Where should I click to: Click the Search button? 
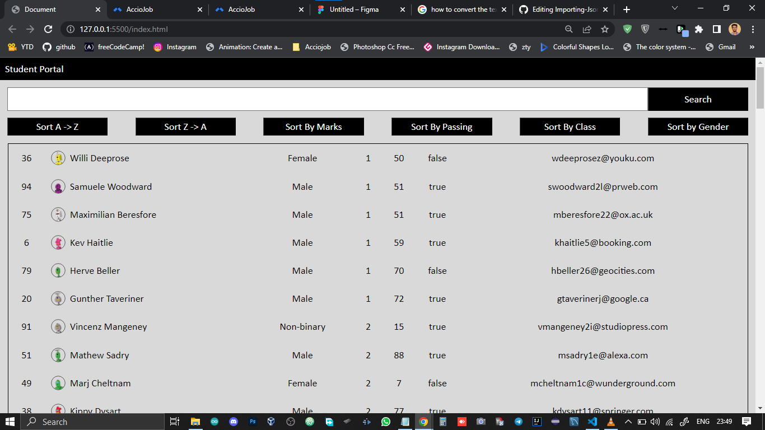pyautogui.click(x=698, y=99)
